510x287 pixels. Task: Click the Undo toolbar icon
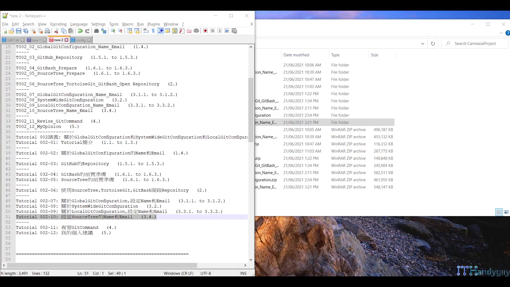click(80, 31)
